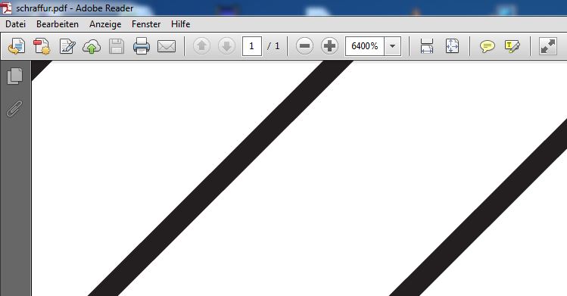Screen dimensions: 567x296
Task: Click the zoom out minus button
Action: 304,46
